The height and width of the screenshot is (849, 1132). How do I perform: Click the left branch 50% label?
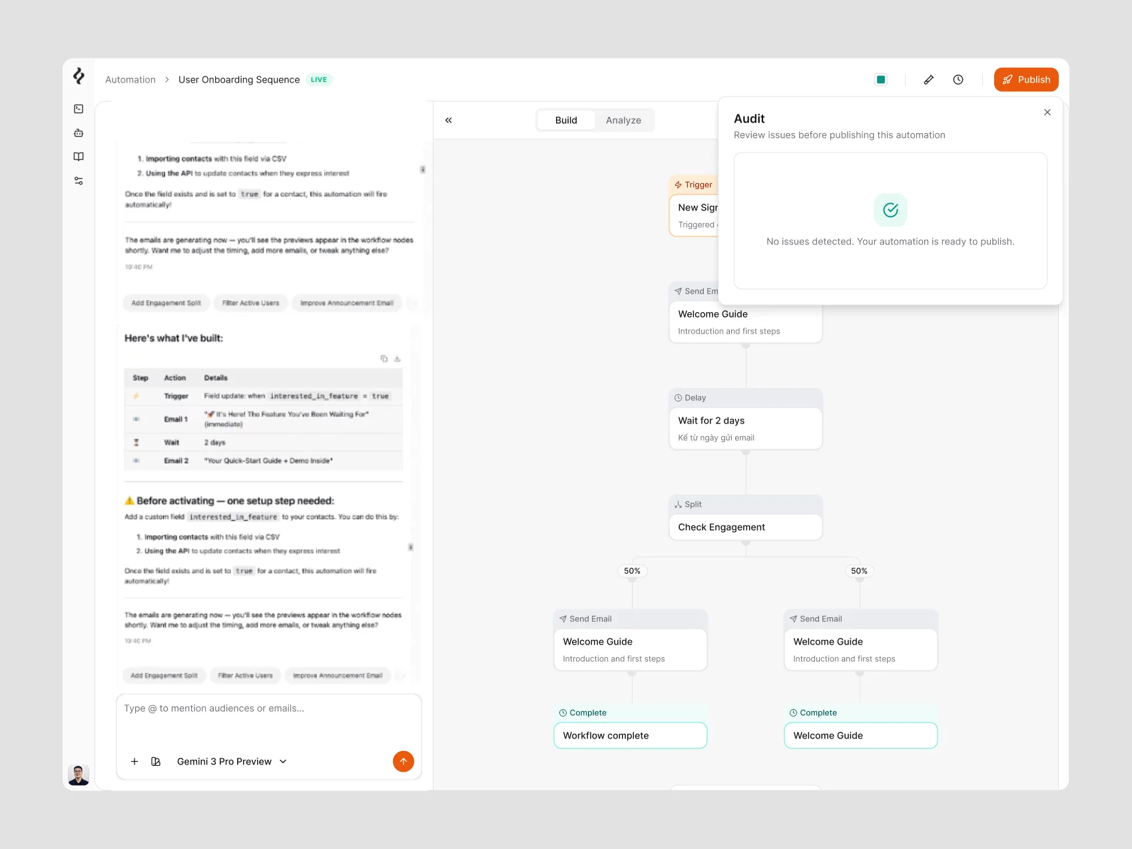[632, 571]
